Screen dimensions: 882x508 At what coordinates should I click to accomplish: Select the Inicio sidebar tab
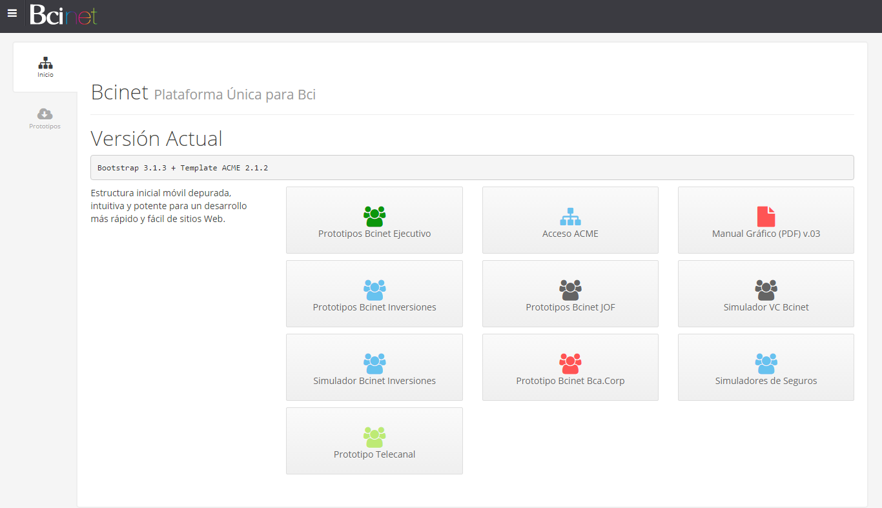(x=45, y=67)
